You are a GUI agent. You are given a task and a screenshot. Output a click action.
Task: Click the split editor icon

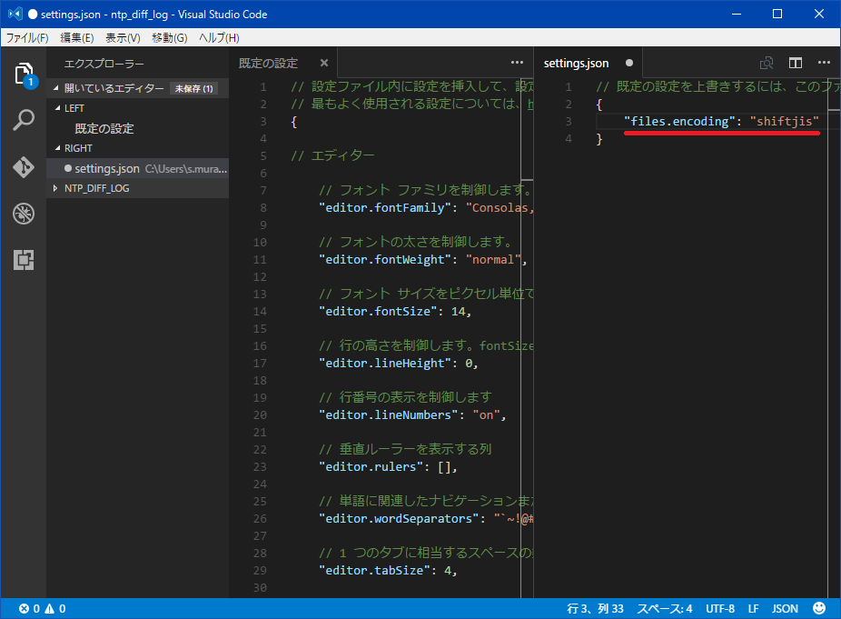click(796, 64)
